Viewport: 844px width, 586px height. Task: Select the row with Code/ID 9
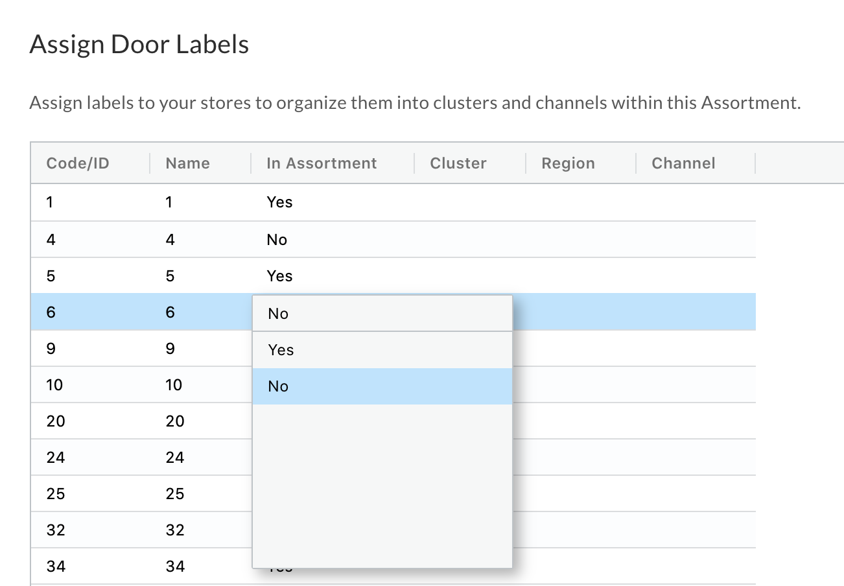click(51, 349)
